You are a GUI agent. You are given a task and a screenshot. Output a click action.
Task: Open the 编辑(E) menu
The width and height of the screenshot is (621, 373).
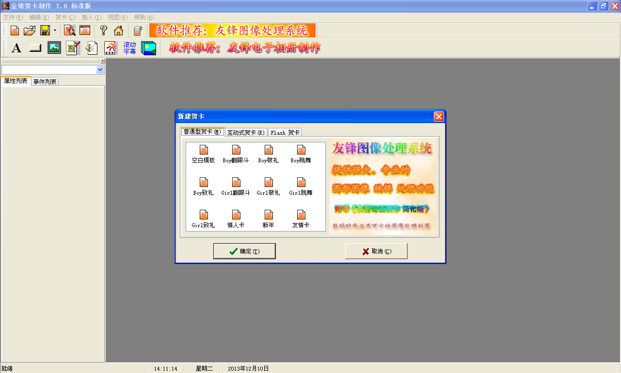(39, 17)
